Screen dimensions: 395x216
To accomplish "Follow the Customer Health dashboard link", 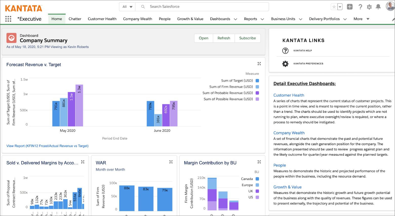I will (289, 95).
